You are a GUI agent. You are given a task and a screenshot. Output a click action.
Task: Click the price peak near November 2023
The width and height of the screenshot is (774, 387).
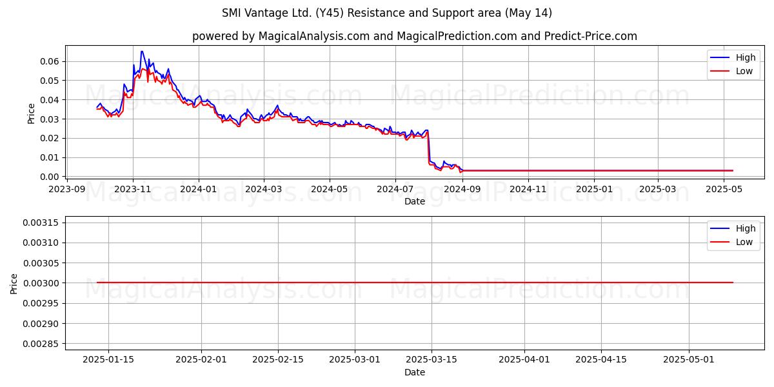(142, 52)
